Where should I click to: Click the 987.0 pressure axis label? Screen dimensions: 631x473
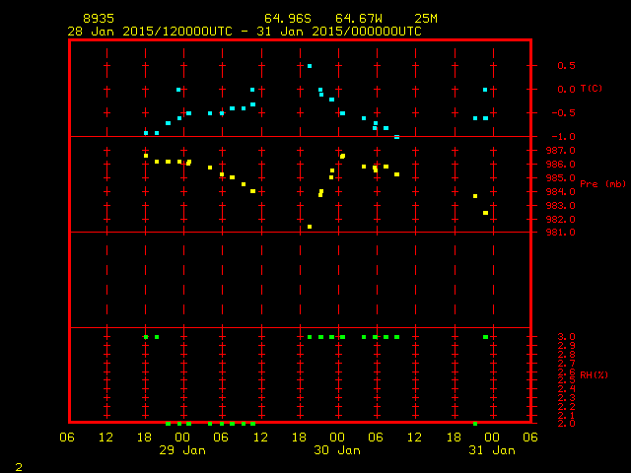click(561, 151)
